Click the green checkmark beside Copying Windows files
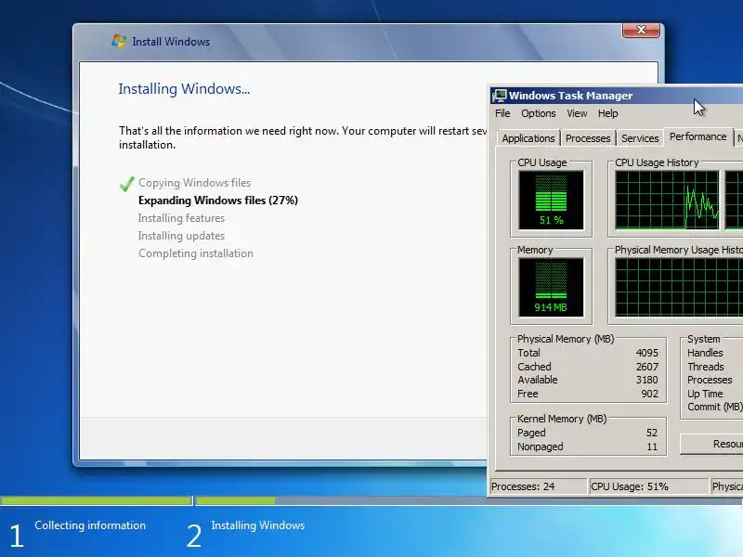 [126, 184]
